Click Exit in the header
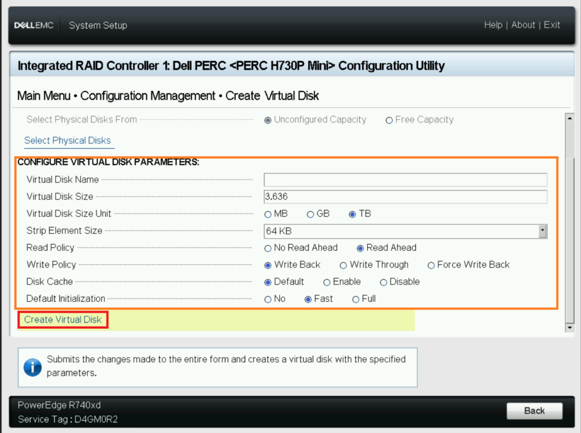581x433 pixels. (x=551, y=25)
